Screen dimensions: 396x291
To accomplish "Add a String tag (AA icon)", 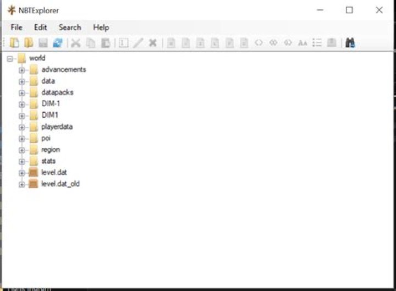I will 302,43.
